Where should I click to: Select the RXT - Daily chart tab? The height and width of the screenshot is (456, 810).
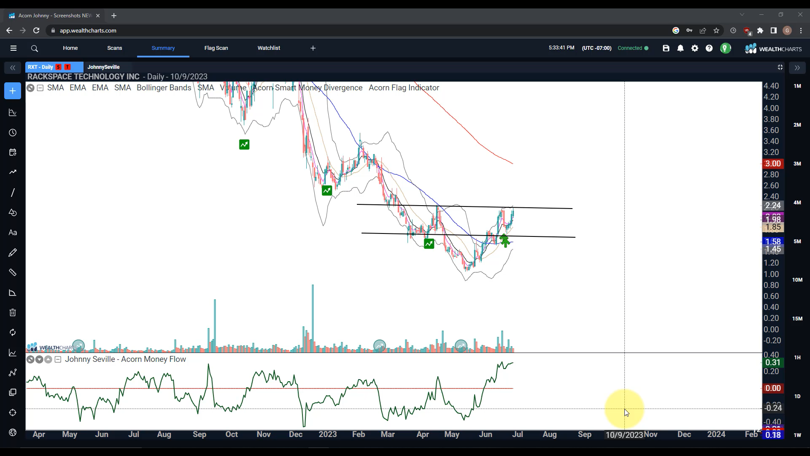click(54, 67)
